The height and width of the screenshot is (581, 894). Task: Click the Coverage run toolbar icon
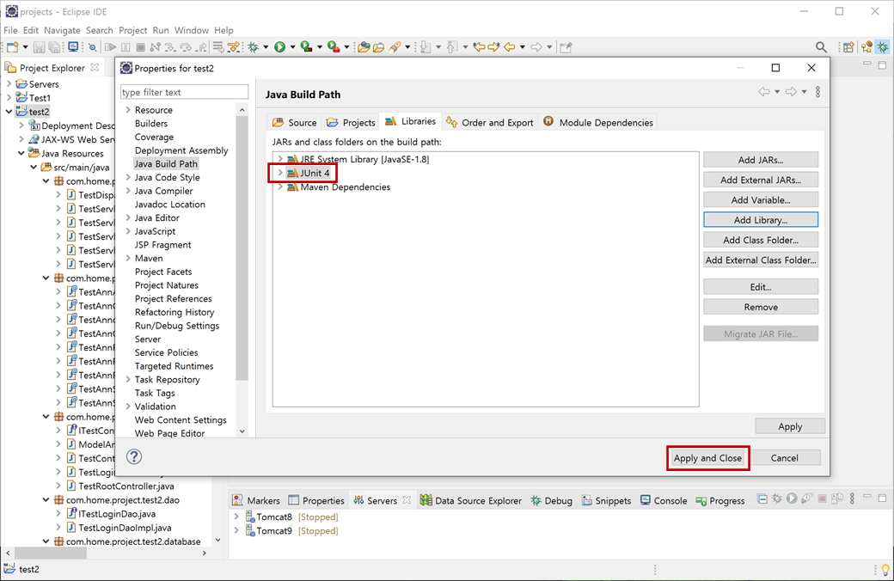(306, 47)
